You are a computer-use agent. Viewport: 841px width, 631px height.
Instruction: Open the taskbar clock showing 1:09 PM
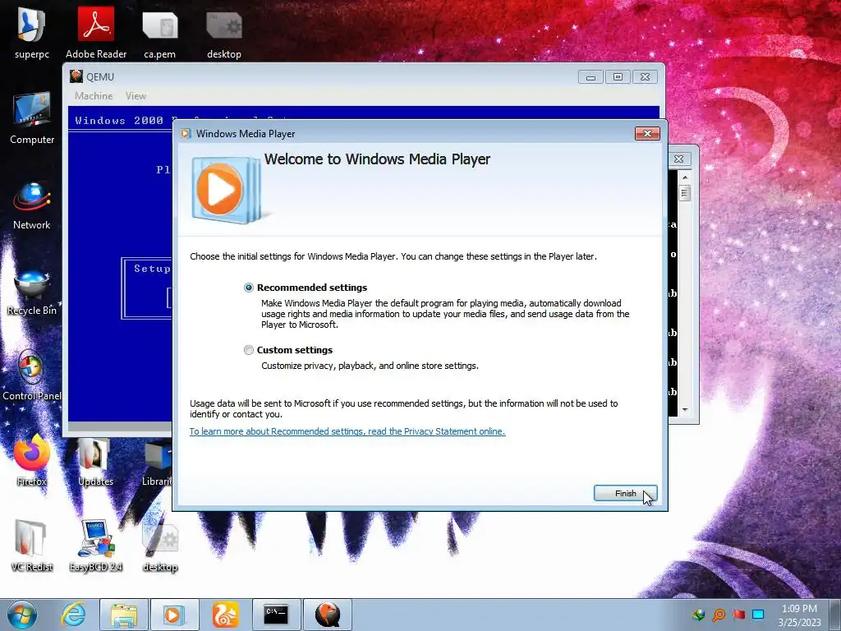tap(799, 615)
